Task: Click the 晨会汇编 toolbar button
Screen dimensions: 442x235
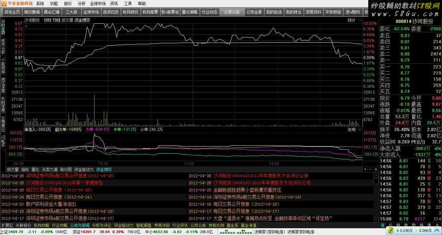Action: (51, 12)
